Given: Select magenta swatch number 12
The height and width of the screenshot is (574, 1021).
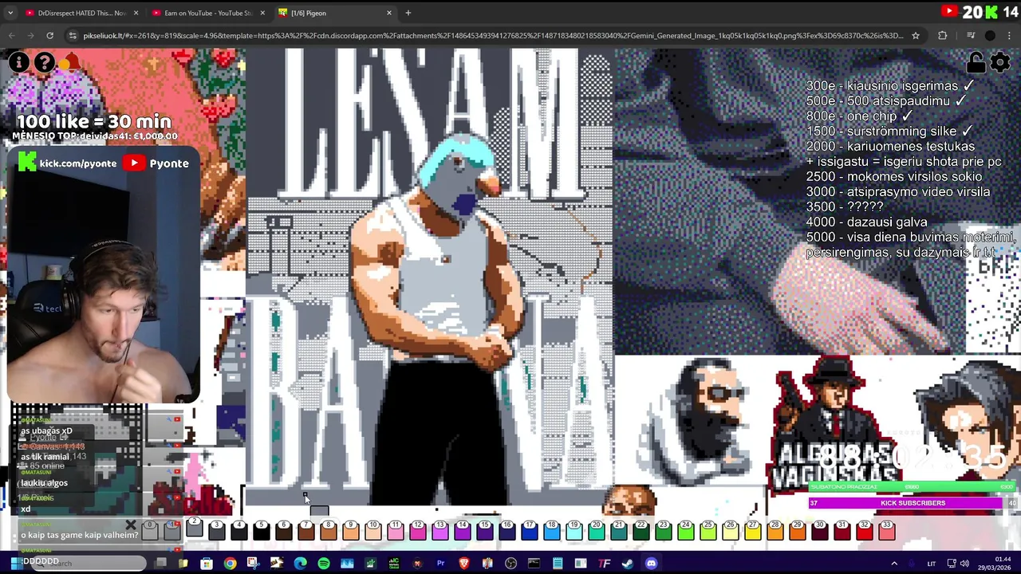Looking at the screenshot, I should [x=417, y=530].
